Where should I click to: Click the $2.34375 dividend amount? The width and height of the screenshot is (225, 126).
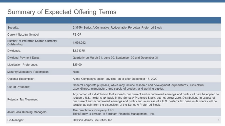(x=78, y=51)
